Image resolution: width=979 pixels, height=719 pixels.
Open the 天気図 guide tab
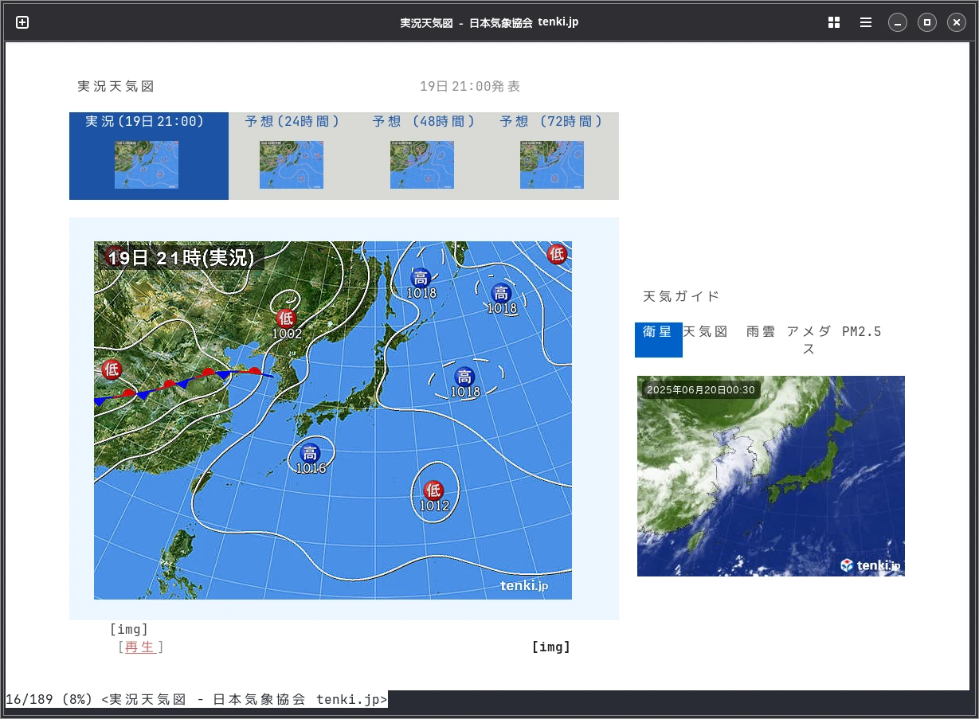[706, 332]
